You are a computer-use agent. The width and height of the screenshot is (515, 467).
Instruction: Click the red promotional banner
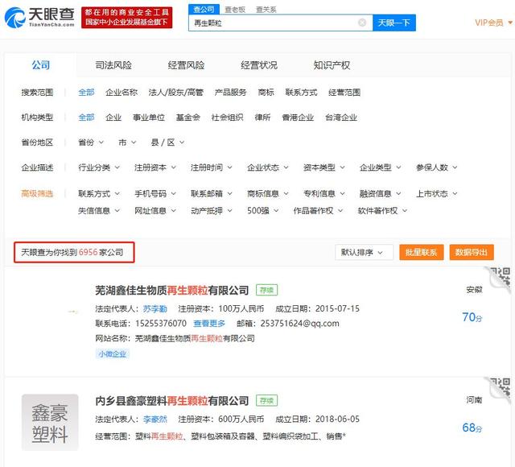(127, 18)
